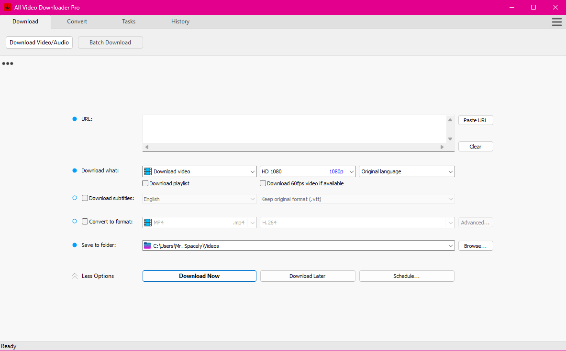
Task: Click inside the URL input field
Action: click(x=294, y=129)
